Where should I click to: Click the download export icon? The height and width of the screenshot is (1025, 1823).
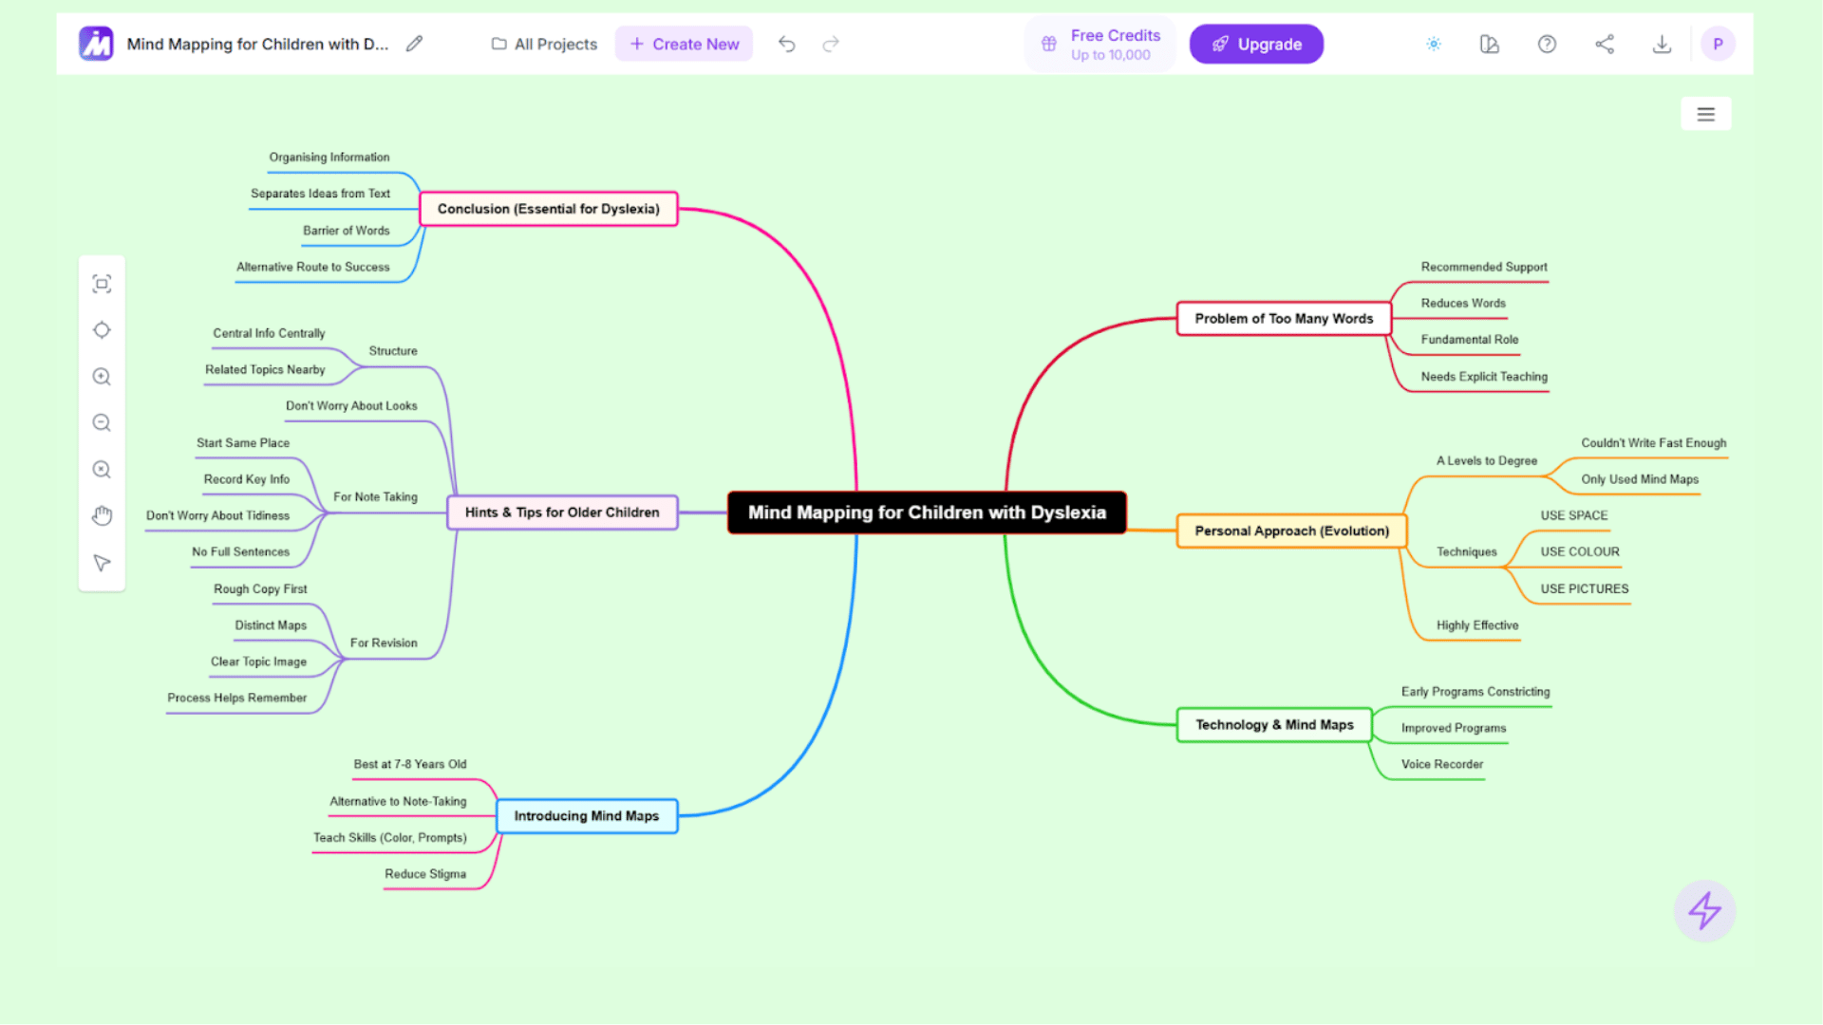[1662, 44]
